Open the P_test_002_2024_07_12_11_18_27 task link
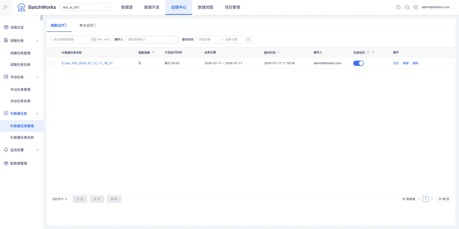 pyautogui.click(x=87, y=63)
